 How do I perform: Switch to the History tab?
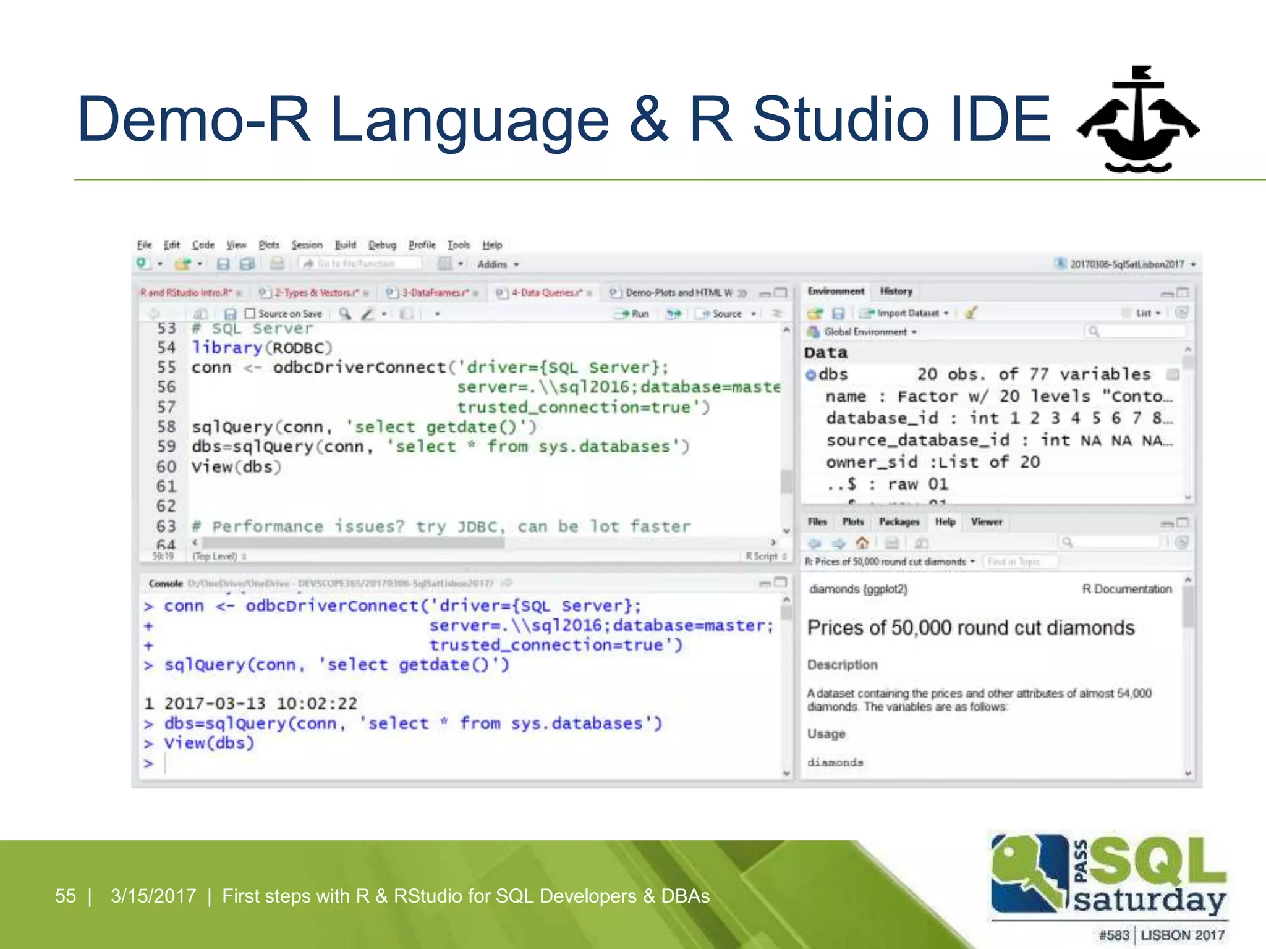(896, 291)
